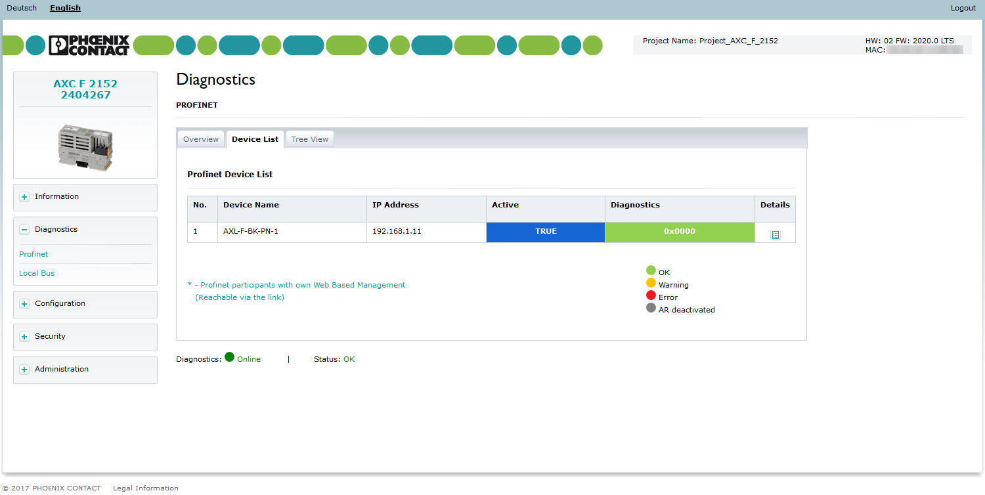Click the Web Based Management footnote text

296,291
